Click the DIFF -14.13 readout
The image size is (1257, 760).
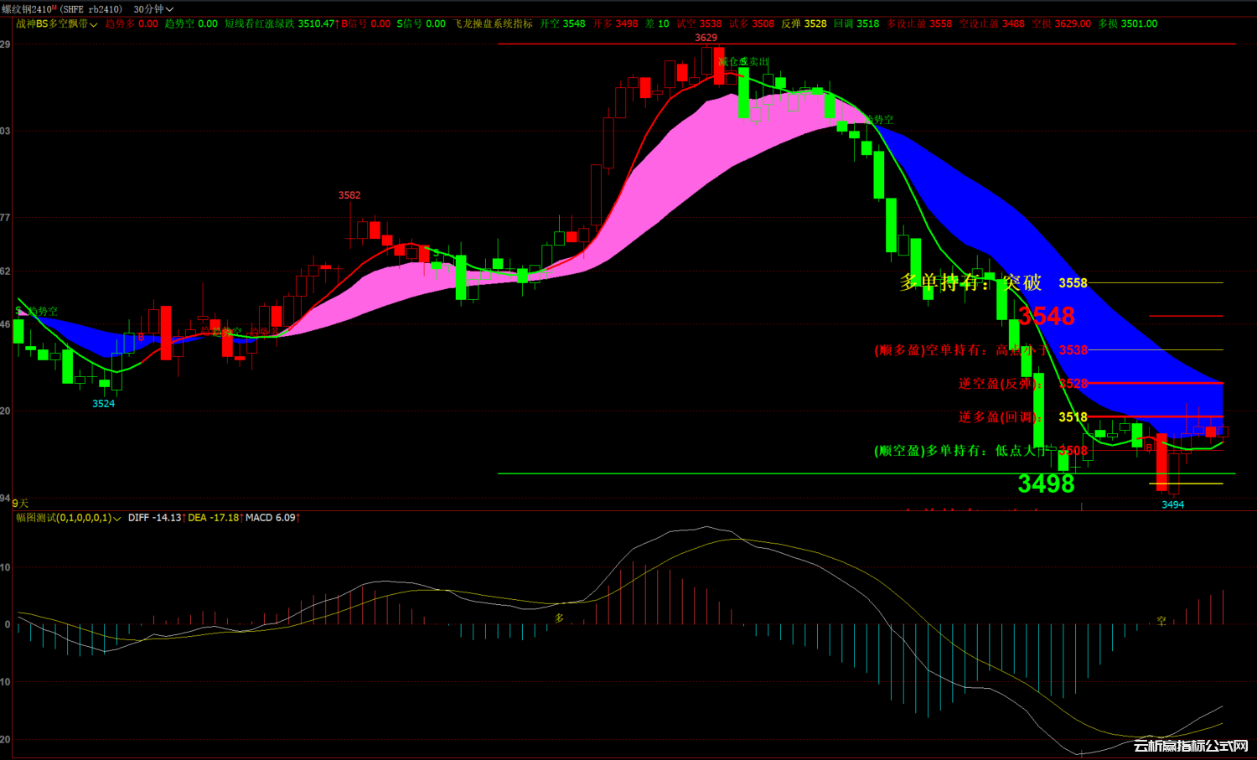pos(157,518)
